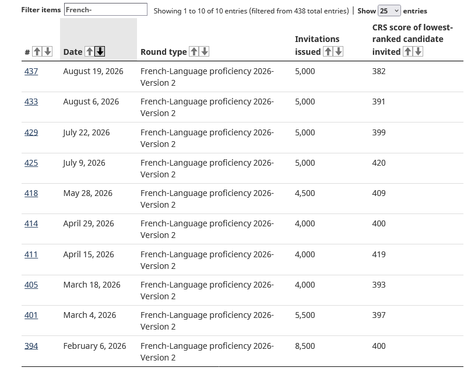Viewport: 464px width, 378px height.
Task: Sort CRS score ascending arrow
Action: coord(407,51)
